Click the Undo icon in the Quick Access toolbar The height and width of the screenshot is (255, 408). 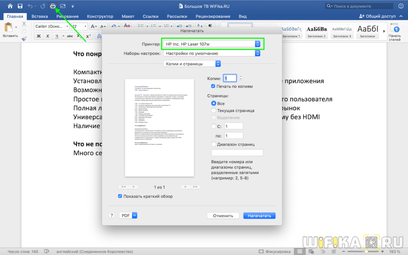point(30,6)
